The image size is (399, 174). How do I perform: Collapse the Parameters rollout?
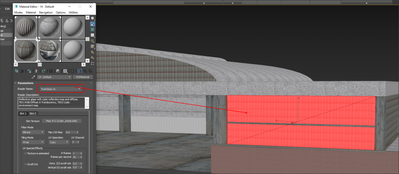pyautogui.click(x=16, y=83)
